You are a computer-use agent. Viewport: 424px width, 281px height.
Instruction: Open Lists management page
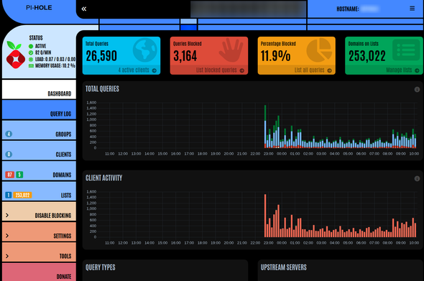39,191
